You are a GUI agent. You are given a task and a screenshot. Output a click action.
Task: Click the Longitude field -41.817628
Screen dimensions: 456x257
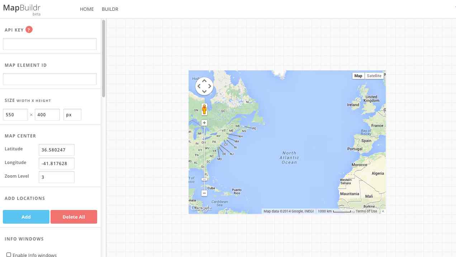click(x=57, y=164)
